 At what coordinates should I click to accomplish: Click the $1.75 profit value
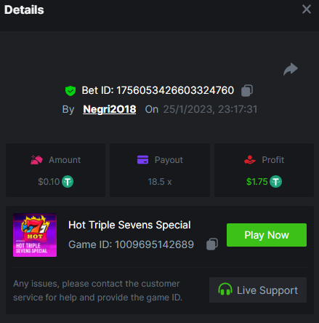click(x=257, y=182)
